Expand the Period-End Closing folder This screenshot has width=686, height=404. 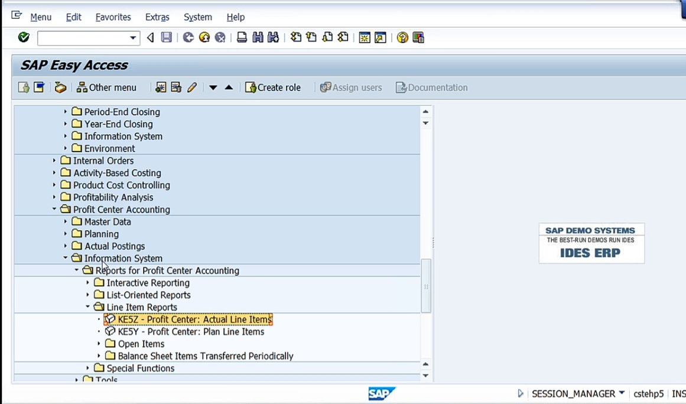coord(66,112)
